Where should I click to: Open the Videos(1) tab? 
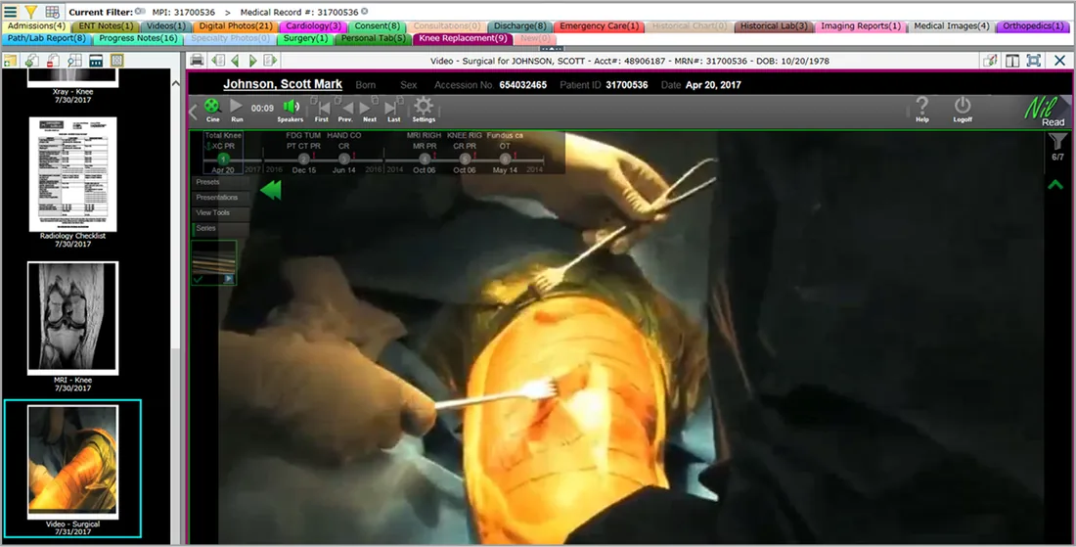tap(165, 26)
